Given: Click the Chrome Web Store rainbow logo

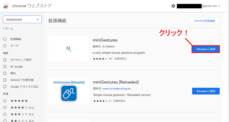Looking at the screenshot, I should point(6,6).
